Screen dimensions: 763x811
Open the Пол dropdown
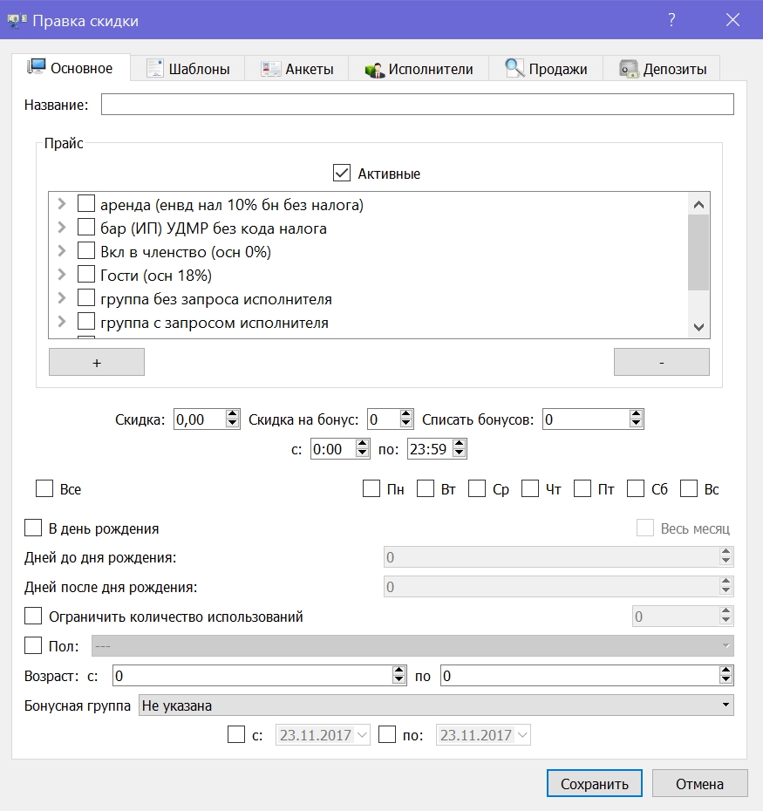412,645
